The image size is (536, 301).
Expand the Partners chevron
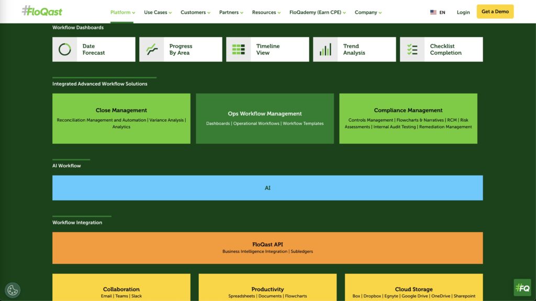click(242, 13)
